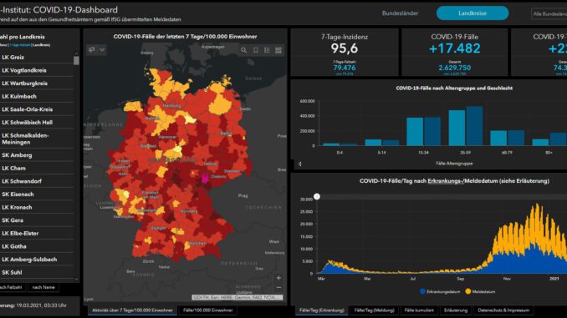This screenshot has width=567, height=318.
Task: Open the Erläuterung tab
Action: [456, 310]
